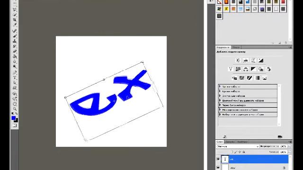
Task: Toggle lock image pixels
Action: pos(236,152)
